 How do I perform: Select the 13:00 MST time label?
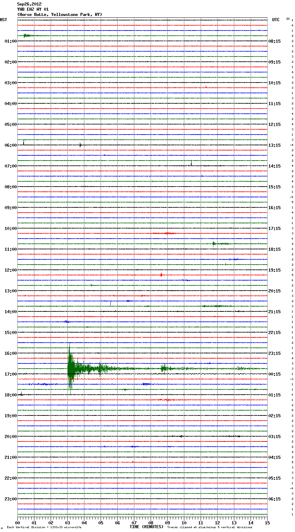click(11, 291)
